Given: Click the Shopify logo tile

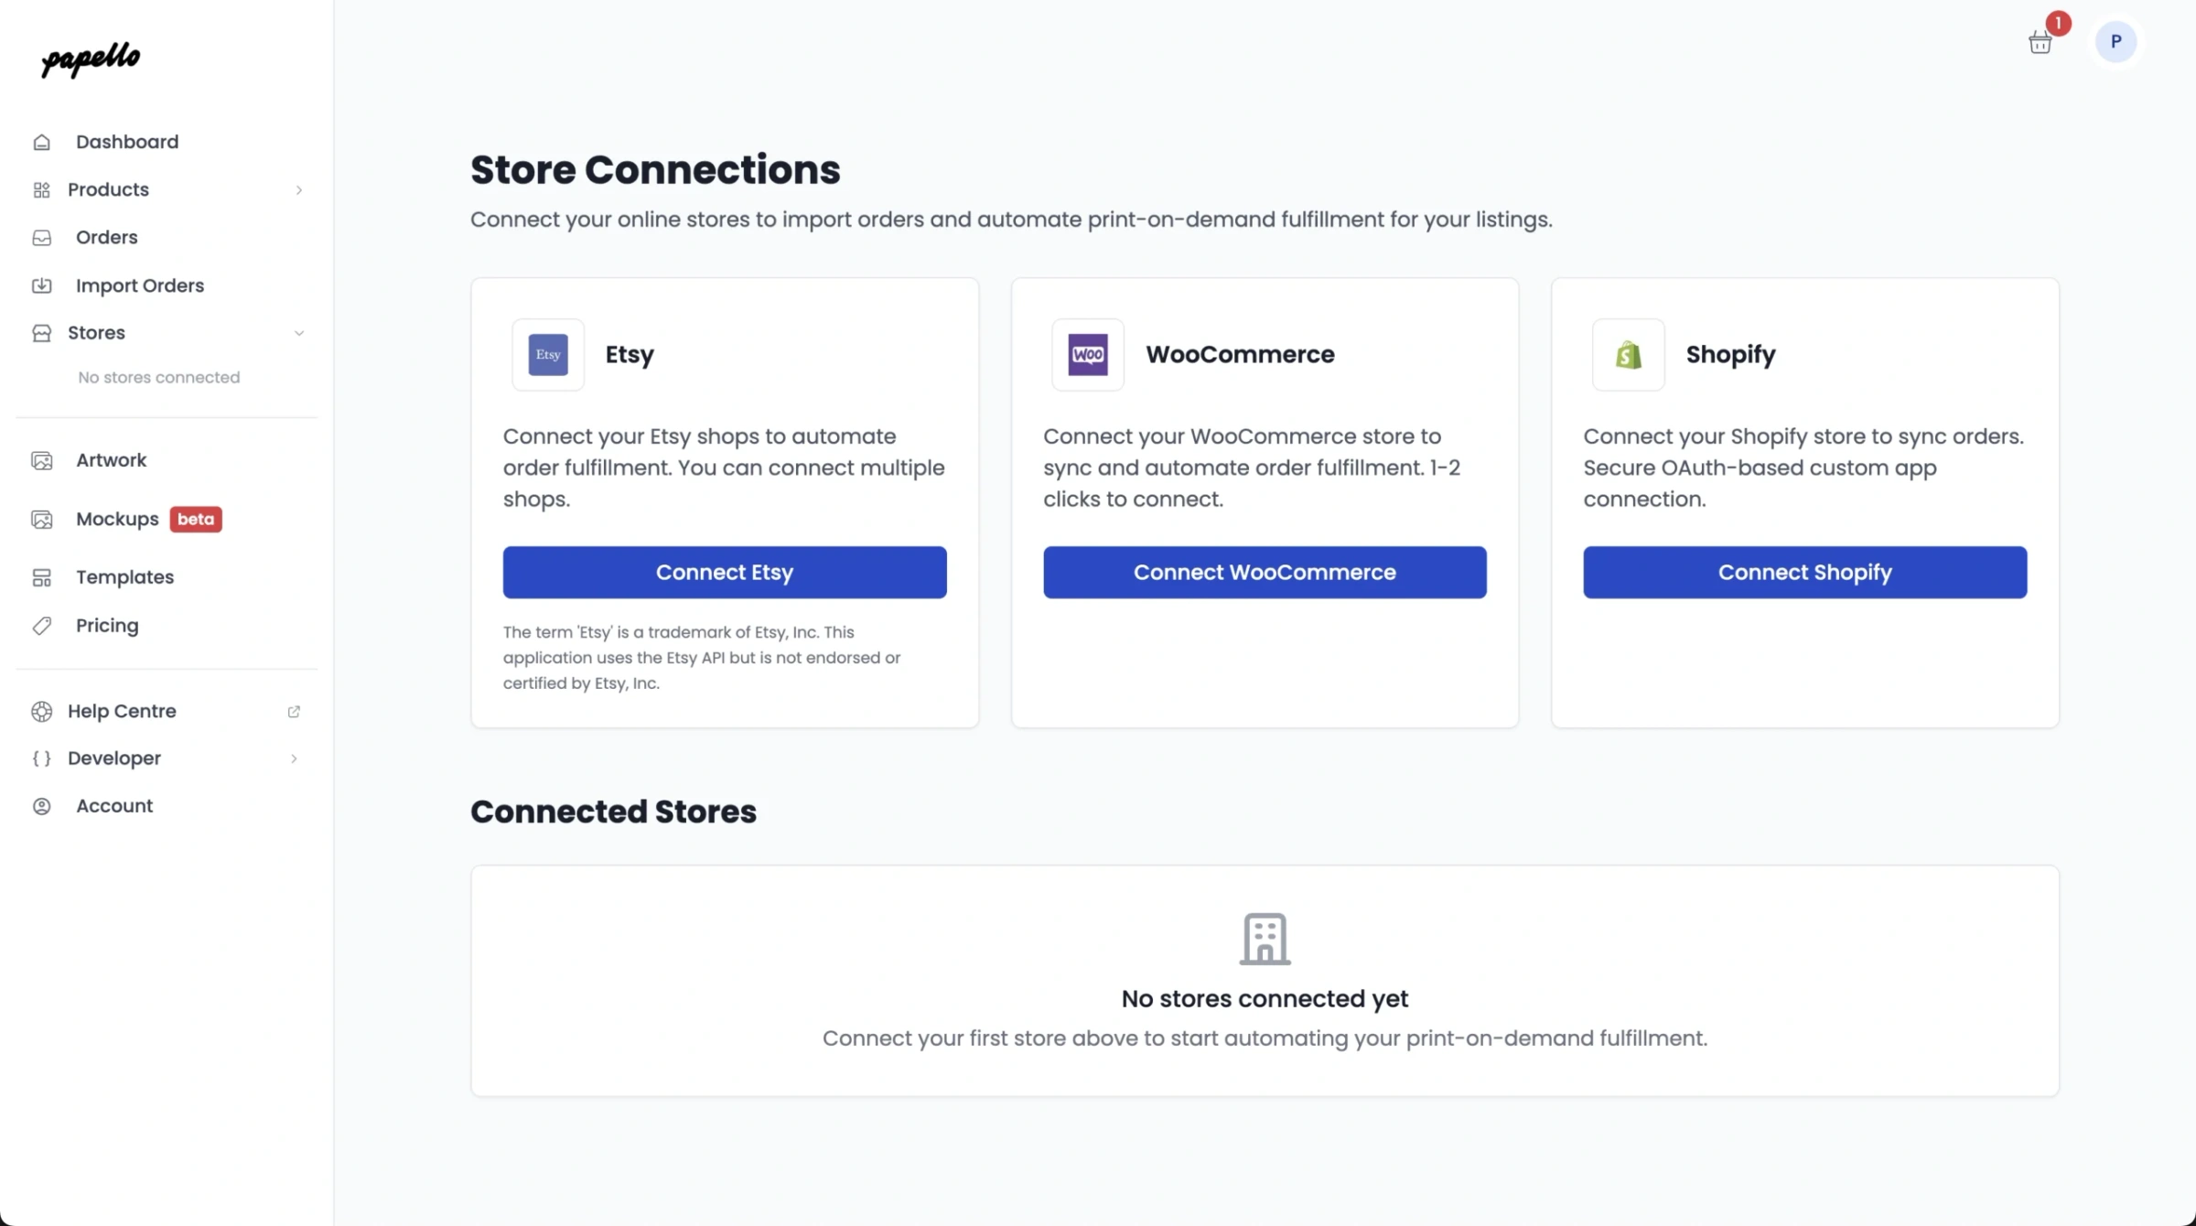Looking at the screenshot, I should tap(1627, 355).
